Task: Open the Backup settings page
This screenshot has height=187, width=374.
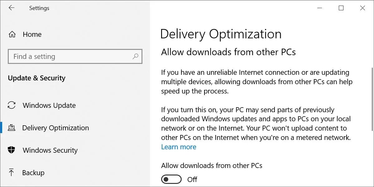Action: [x=33, y=172]
